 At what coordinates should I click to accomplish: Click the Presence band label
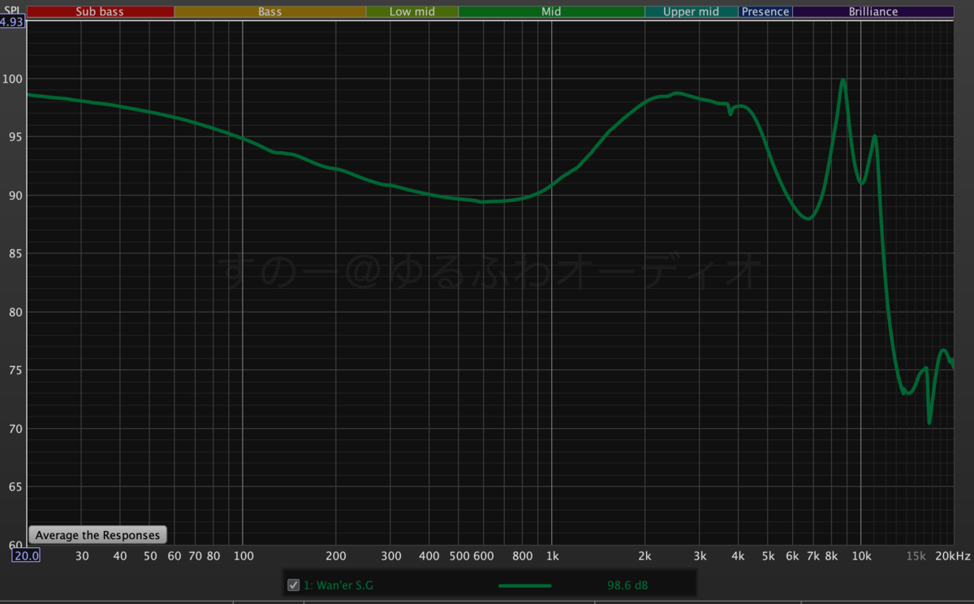click(765, 11)
